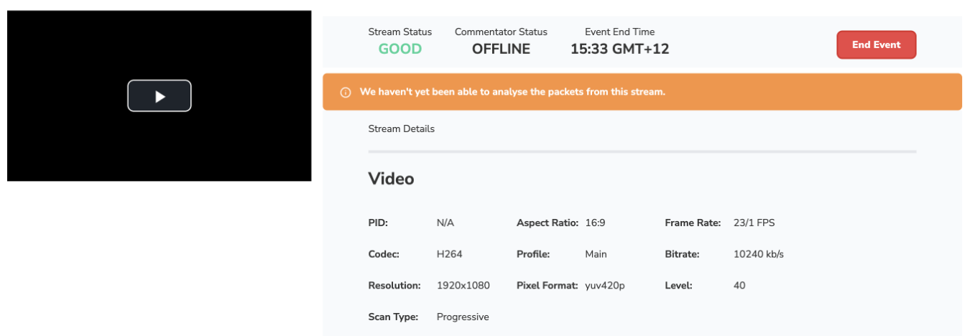Select the Main profile value
This screenshot has width=970, height=336.
[x=596, y=254]
